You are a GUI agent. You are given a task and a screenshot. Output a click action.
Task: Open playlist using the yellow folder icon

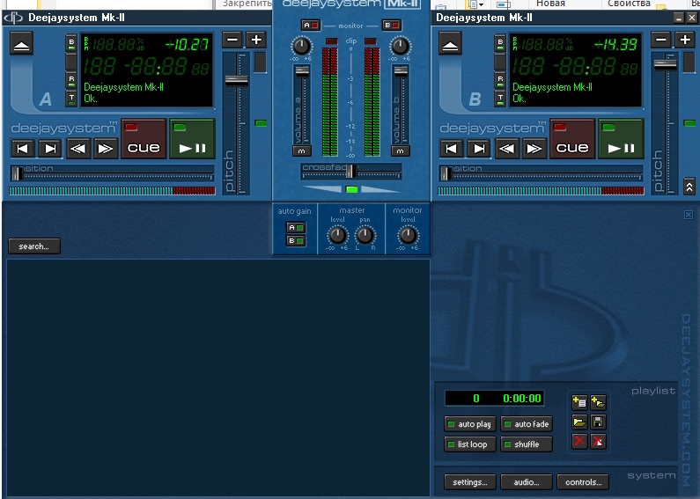point(578,422)
